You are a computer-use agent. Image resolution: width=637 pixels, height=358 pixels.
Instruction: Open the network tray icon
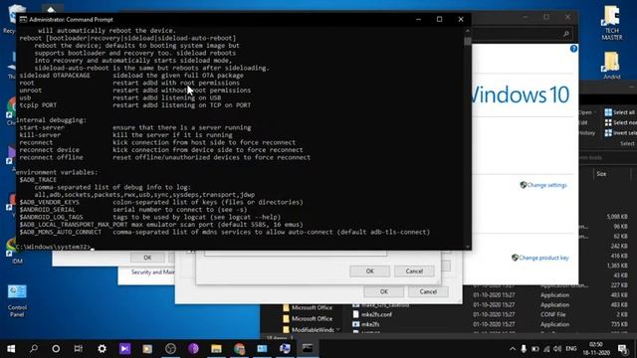tap(546, 349)
